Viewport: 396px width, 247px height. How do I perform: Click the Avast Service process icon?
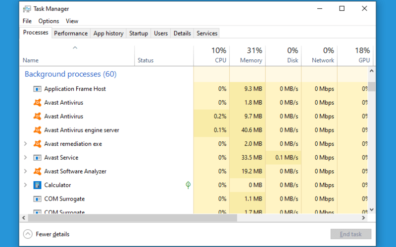[37, 158]
